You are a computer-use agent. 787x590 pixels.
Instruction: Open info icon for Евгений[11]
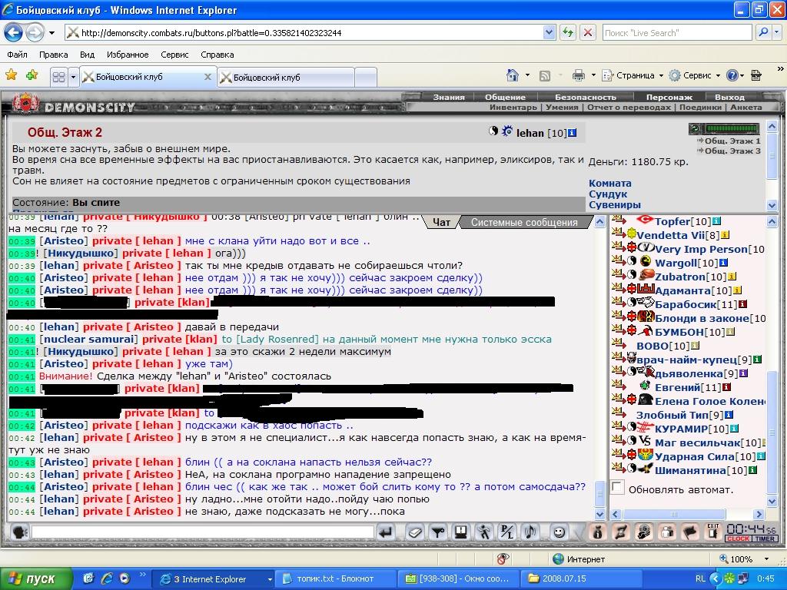[726, 387]
